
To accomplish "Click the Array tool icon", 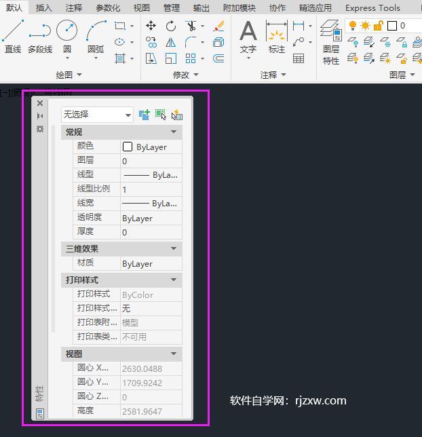I will [191, 58].
